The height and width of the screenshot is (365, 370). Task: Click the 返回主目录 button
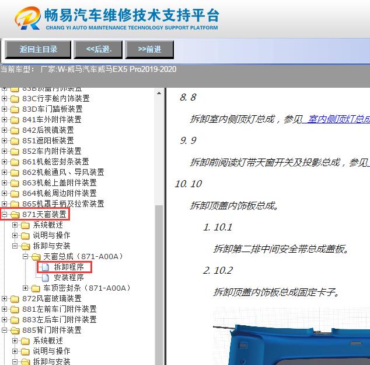click(38, 50)
